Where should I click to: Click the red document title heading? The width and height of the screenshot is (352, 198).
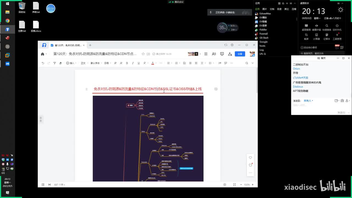pyautogui.click(x=148, y=89)
